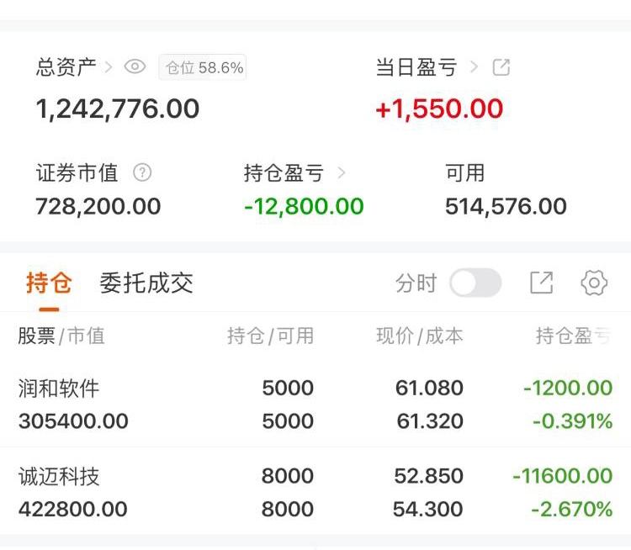Toggle the 分时 switch
The width and height of the screenshot is (631, 550).
point(475,283)
